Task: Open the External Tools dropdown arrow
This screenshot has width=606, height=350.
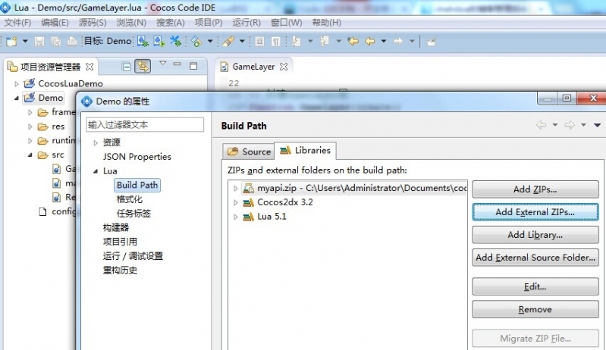Action: point(210,41)
